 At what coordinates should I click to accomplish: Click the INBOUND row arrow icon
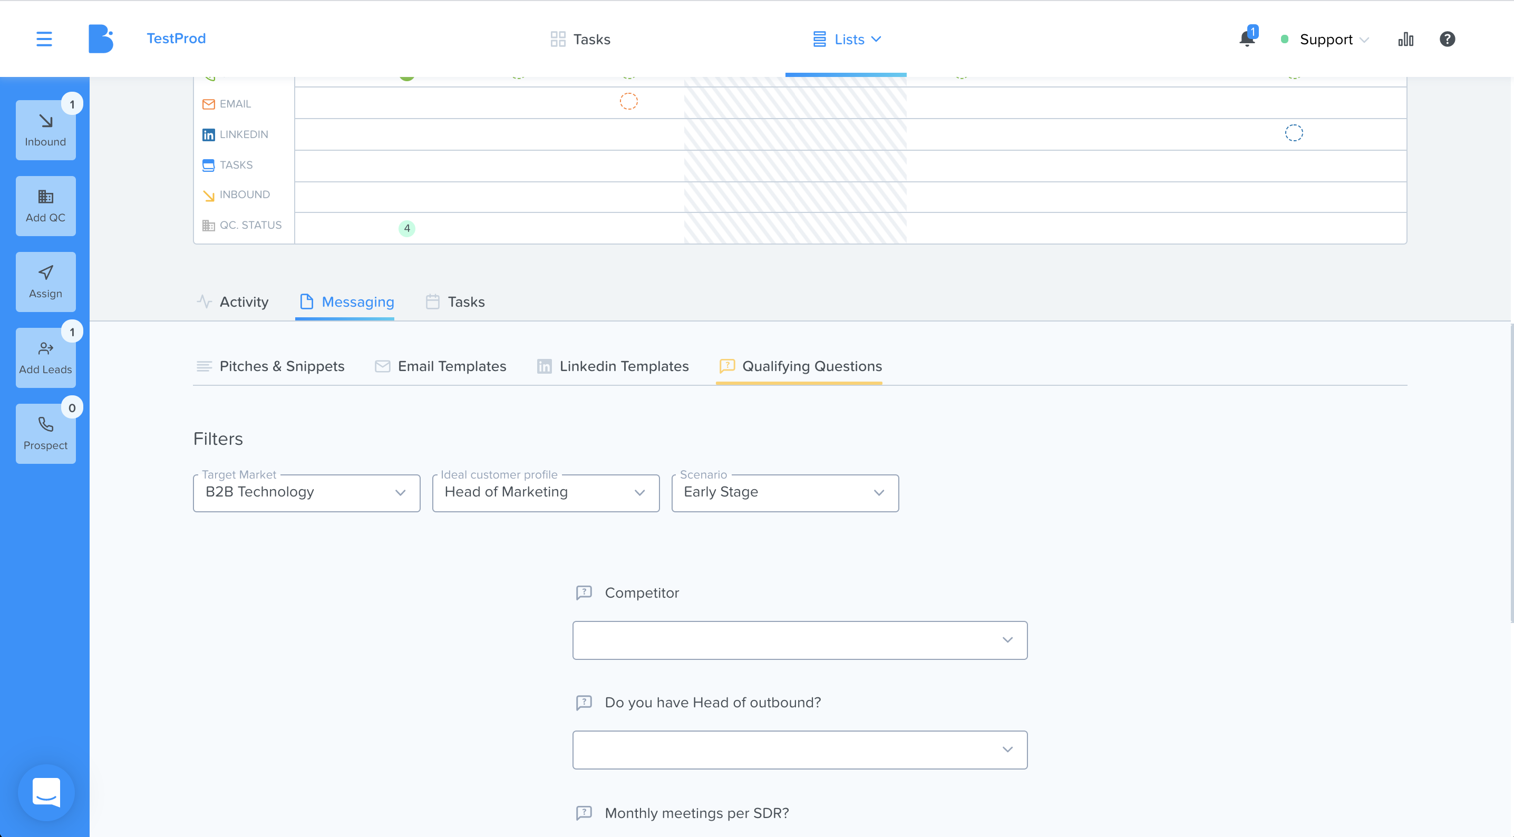coord(208,195)
